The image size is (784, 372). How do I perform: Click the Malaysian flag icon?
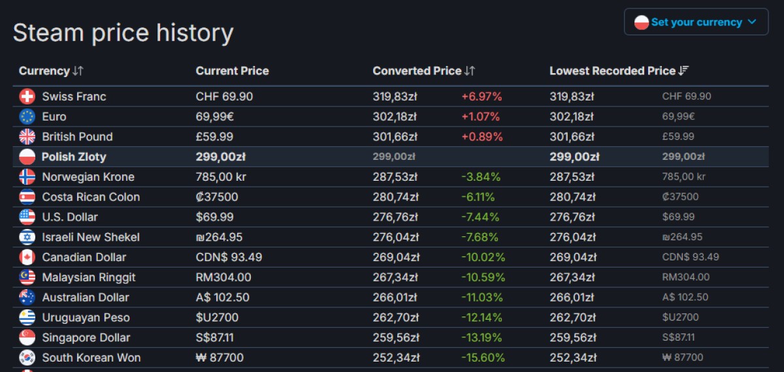tap(27, 277)
